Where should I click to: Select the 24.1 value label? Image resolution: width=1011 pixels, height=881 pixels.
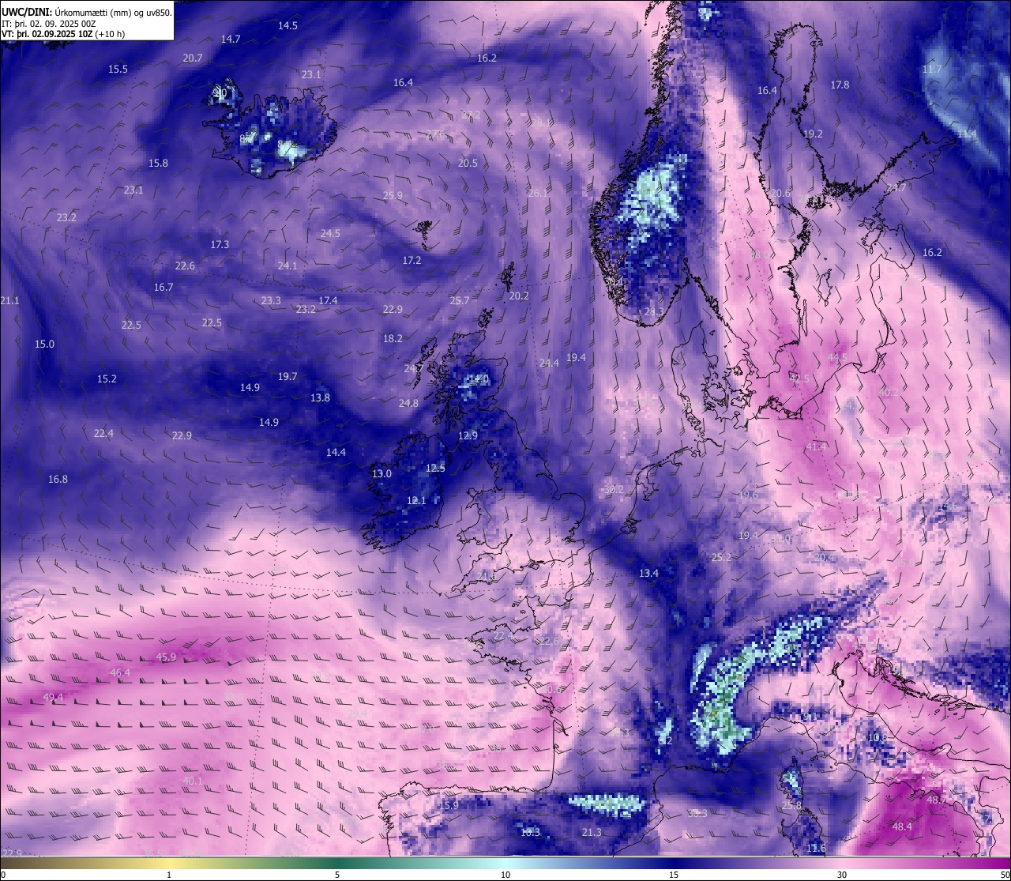288,265
